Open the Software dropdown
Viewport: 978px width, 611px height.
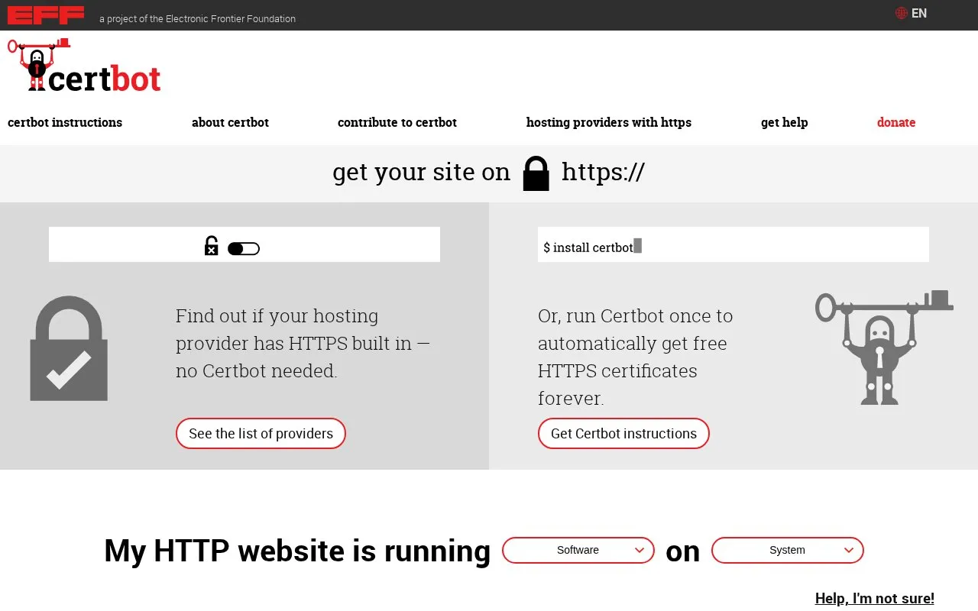click(578, 550)
